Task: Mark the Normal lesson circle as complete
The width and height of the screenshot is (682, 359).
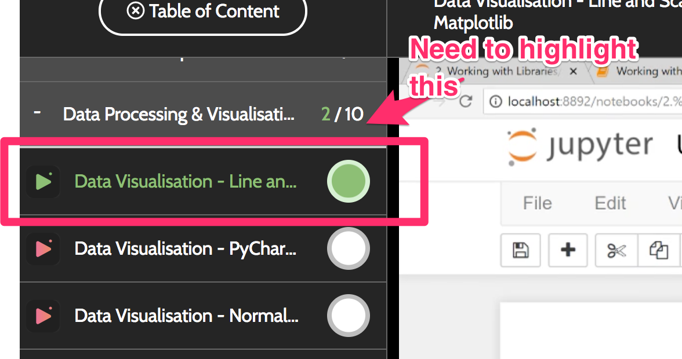Action: point(348,316)
